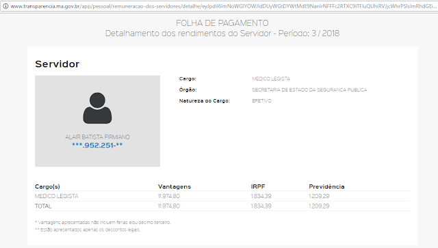Click the Órgão: label
Image resolution: width=438 pixels, height=248 pixels.
tap(188, 89)
